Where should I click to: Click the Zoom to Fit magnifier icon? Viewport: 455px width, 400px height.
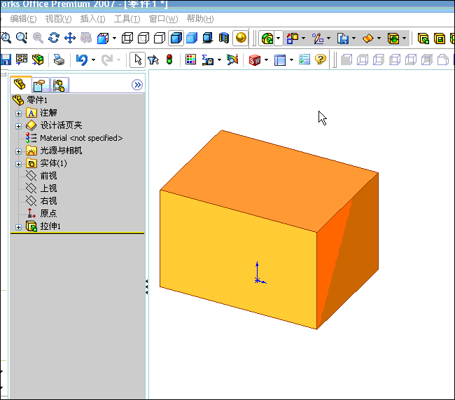tap(6, 38)
